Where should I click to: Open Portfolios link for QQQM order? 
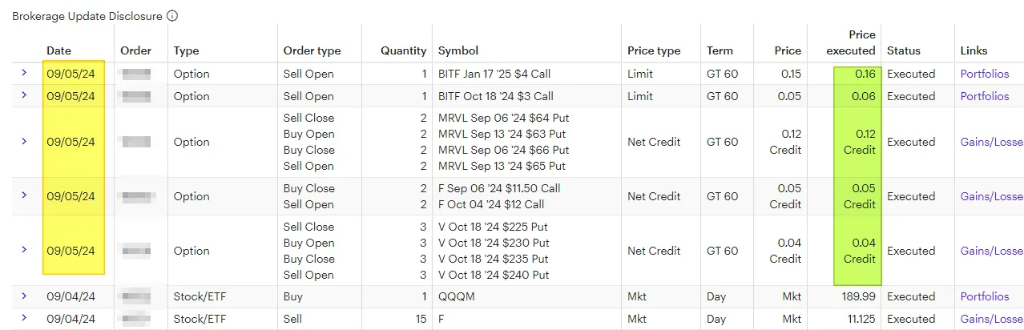[x=985, y=296]
